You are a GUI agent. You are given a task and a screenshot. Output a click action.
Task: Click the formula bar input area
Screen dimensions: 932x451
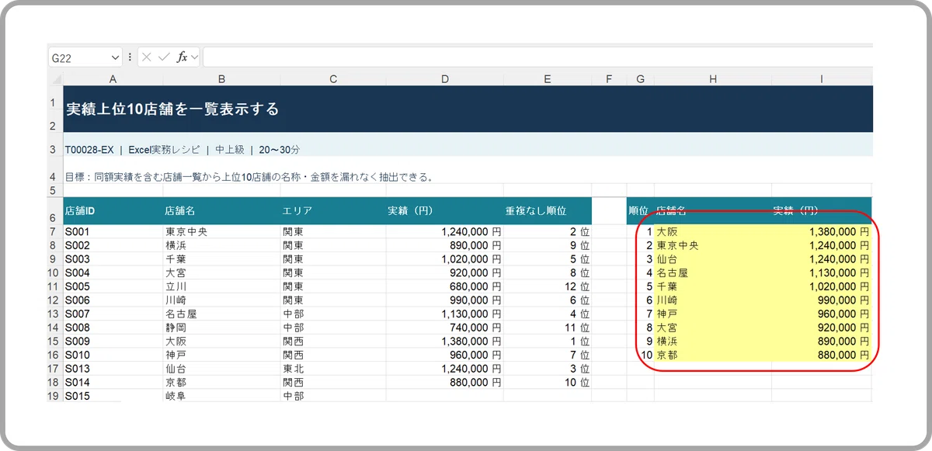[x=537, y=57]
